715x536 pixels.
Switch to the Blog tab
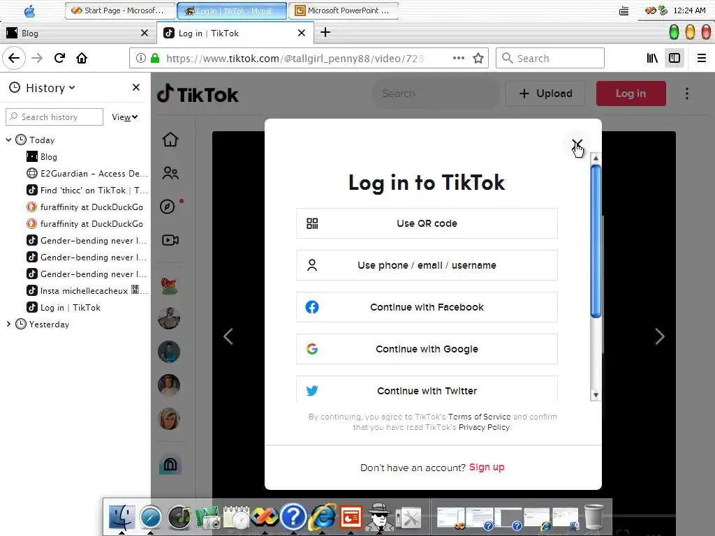point(78,33)
